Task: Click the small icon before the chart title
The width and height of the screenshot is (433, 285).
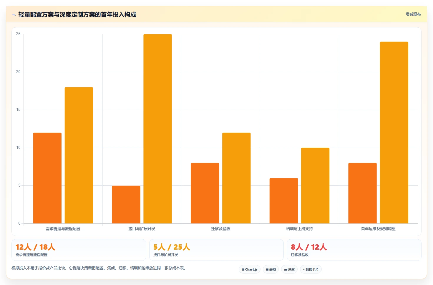Action: (14, 15)
